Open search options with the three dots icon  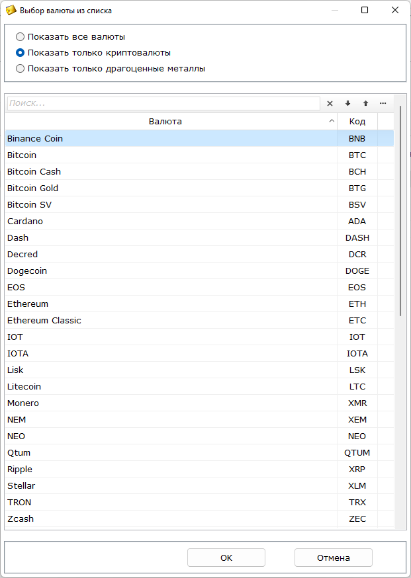[383, 104]
